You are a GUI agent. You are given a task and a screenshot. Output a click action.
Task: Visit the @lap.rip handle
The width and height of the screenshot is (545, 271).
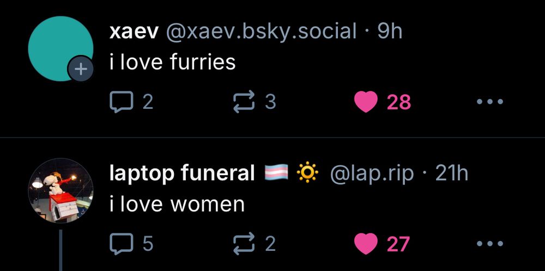point(372,174)
